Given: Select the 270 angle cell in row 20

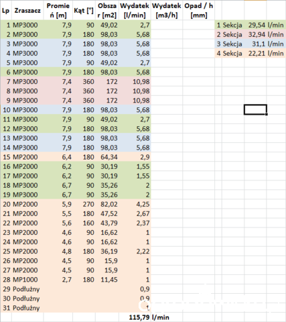Looking at the screenshot, I should click(84, 204).
